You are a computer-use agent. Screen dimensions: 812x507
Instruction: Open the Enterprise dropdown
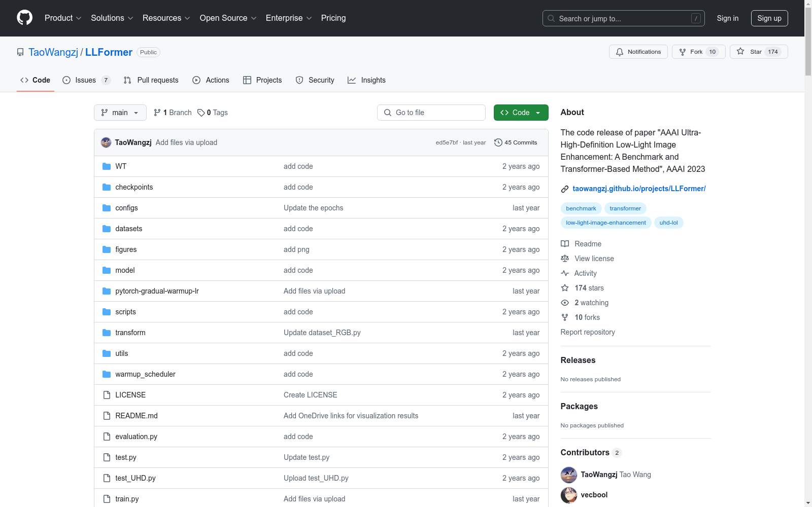point(289,18)
